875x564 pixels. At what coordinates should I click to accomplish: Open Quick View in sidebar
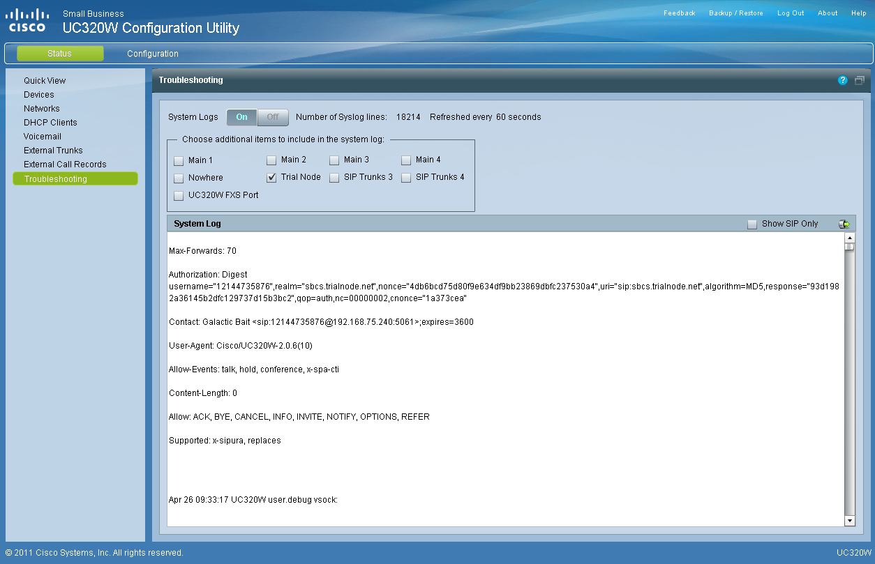coord(45,81)
